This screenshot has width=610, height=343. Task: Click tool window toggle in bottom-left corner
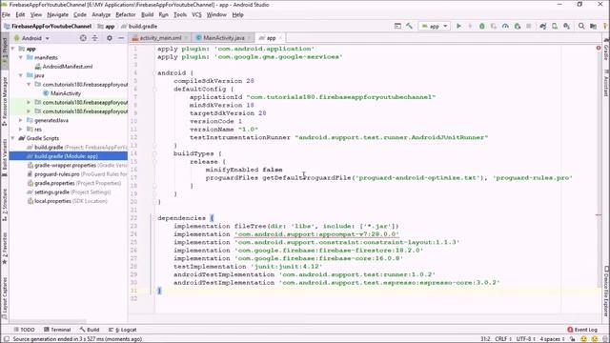click(7, 339)
